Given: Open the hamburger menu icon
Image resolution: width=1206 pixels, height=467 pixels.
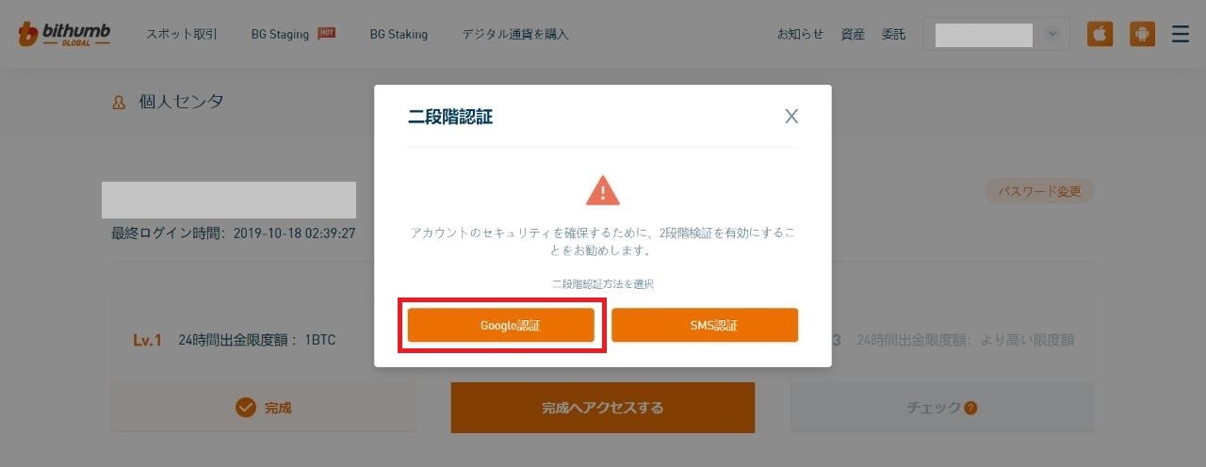Looking at the screenshot, I should (x=1180, y=34).
